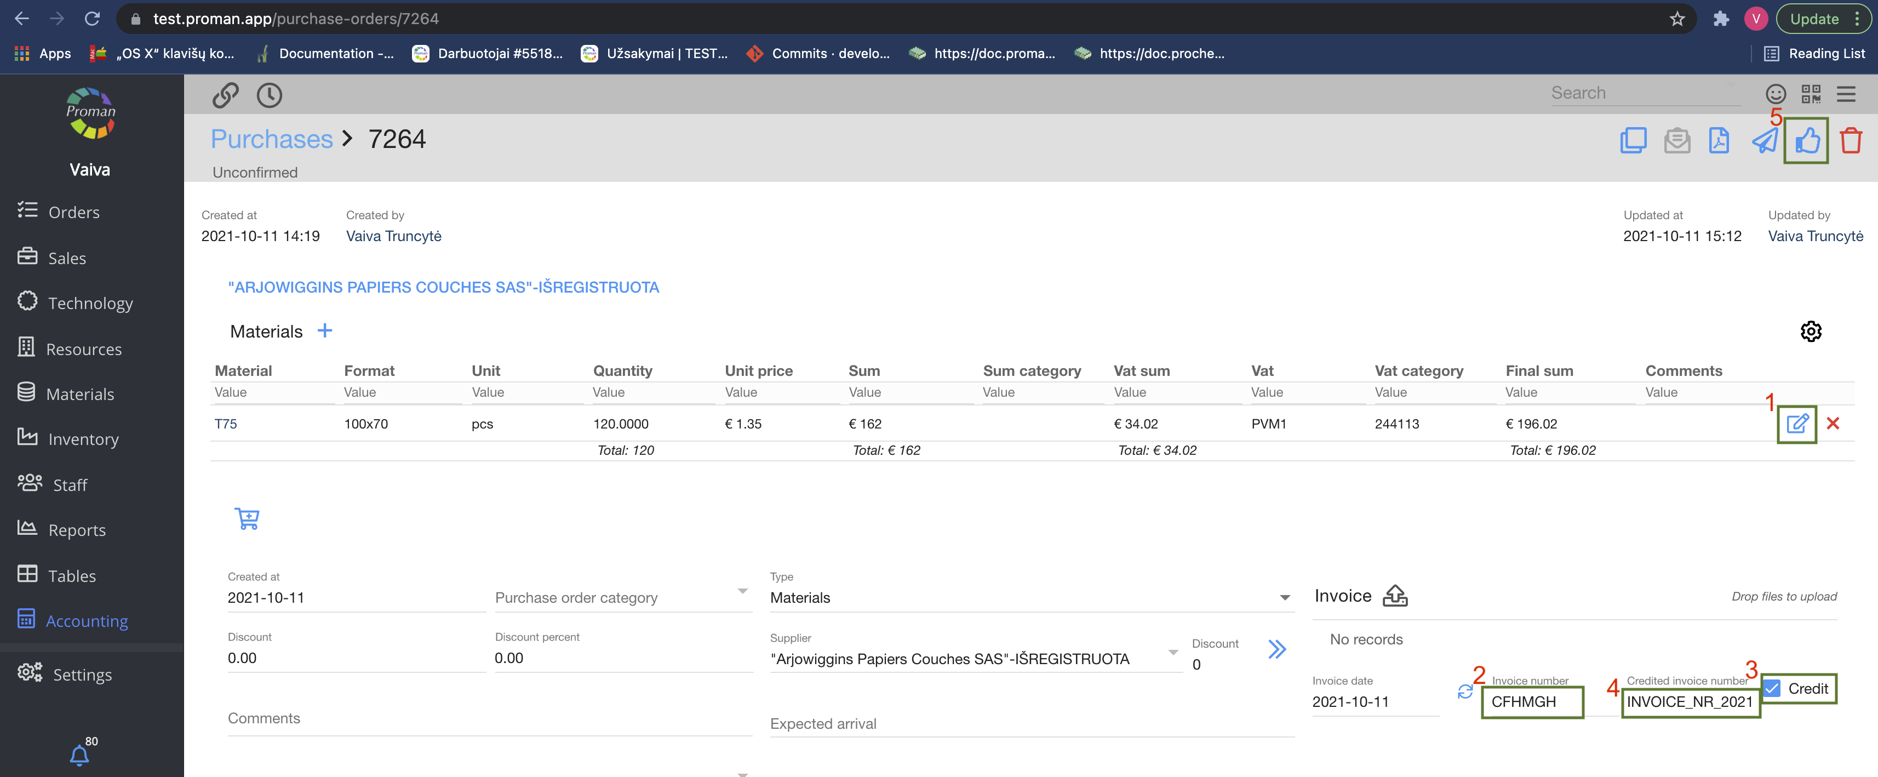Screen dimensions: 1878x777
Task: Click the copy purchase order icon
Action: pos(1633,141)
